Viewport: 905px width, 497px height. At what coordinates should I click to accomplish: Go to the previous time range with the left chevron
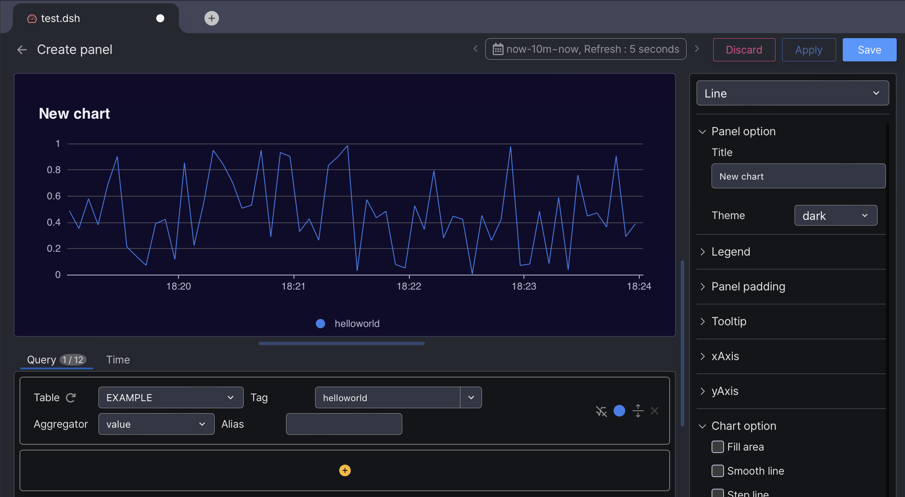tap(476, 49)
